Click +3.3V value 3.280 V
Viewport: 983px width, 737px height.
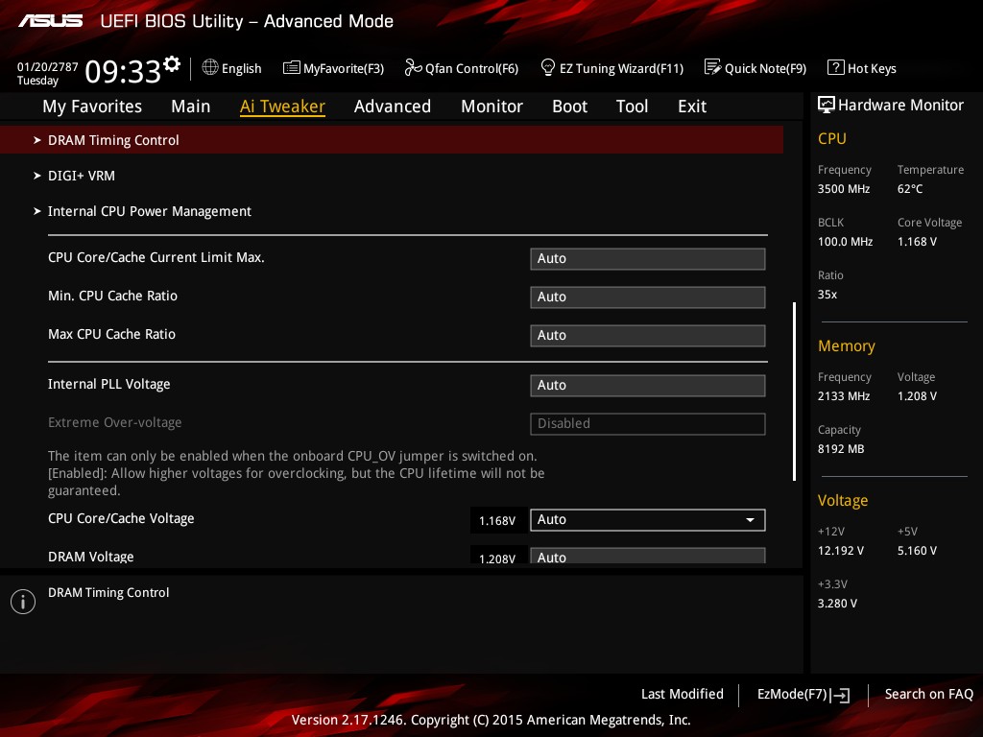837,604
